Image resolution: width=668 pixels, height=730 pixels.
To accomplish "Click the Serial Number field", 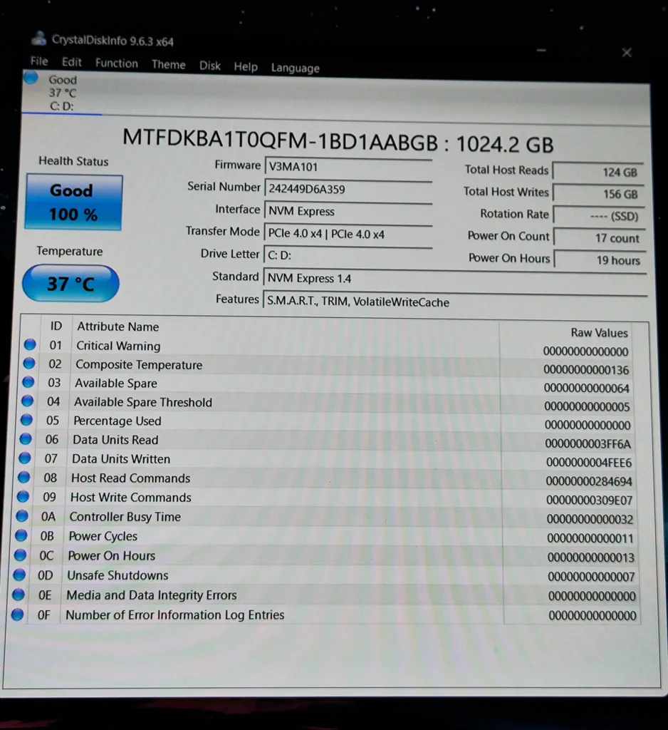I will [348, 189].
